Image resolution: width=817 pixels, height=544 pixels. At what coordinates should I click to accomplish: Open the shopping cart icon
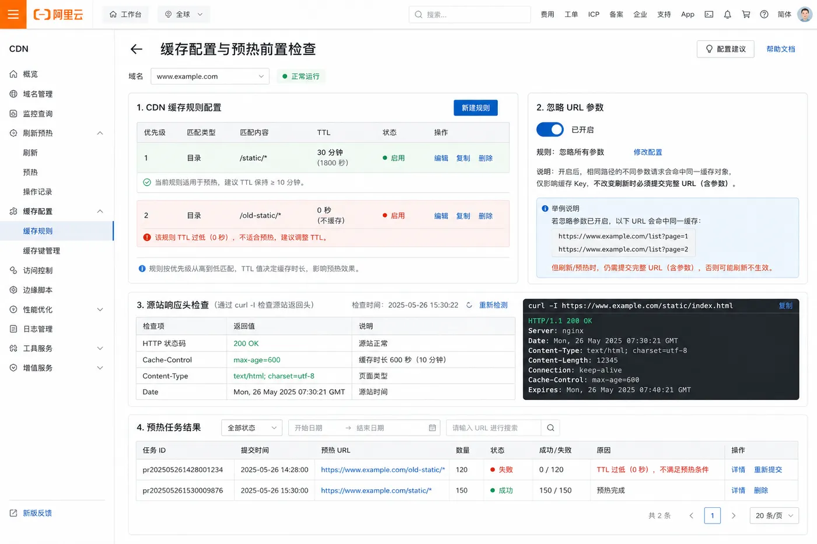[x=746, y=15]
